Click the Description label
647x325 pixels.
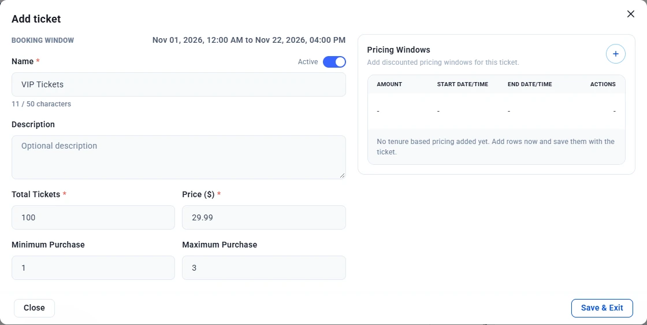pyautogui.click(x=33, y=125)
